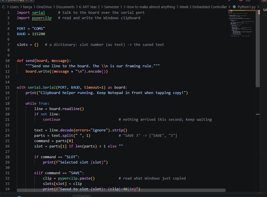The height and width of the screenshot is (197, 267).
Task: Click 'slots[slot] = clip' on line 33
Action: pyautogui.click(x=62, y=184)
